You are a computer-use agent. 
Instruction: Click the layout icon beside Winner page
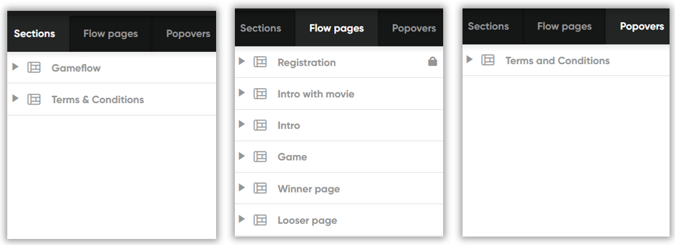(x=260, y=188)
